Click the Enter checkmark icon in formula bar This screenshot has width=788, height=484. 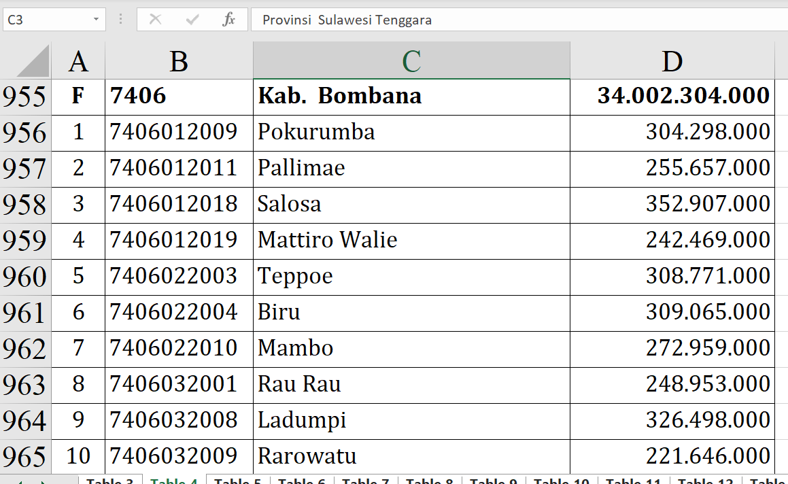(x=192, y=20)
